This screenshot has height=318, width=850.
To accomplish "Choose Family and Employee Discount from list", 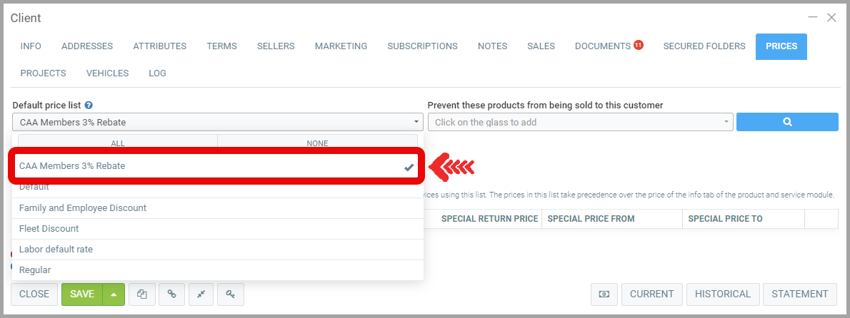I will pyautogui.click(x=83, y=208).
